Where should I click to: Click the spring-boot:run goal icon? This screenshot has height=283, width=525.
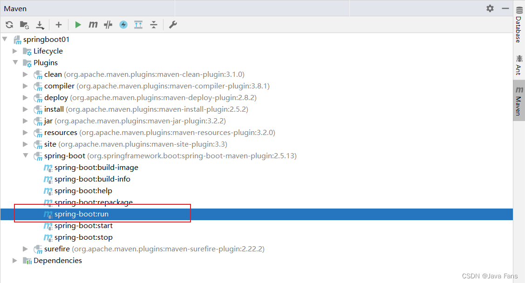(48, 215)
